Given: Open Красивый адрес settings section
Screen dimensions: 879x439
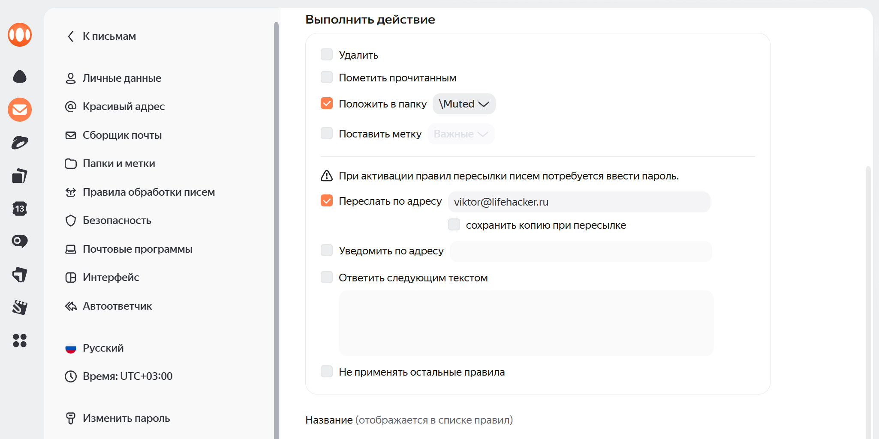Looking at the screenshot, I should coord(123,107).
